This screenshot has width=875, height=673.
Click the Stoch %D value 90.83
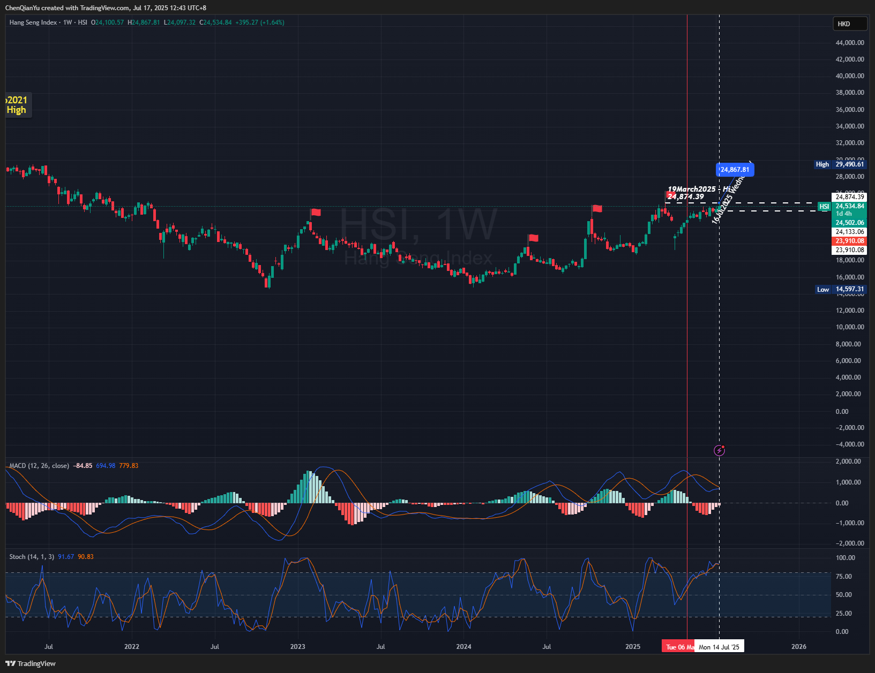point(86,557)
